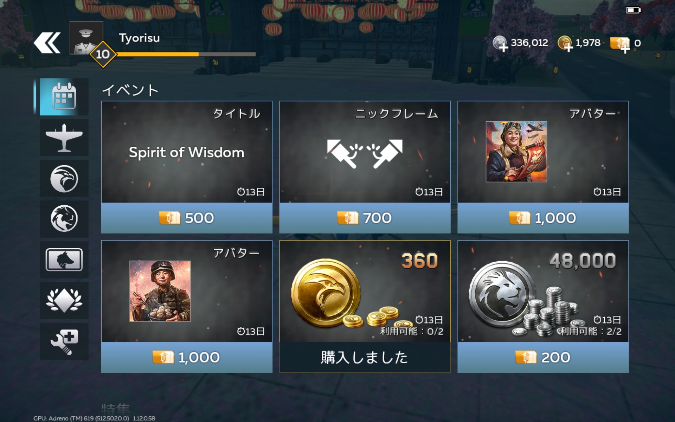The image size is (675, 422).
Task: Select the purchased 360 golden eagles card
Action: point(365,306)
